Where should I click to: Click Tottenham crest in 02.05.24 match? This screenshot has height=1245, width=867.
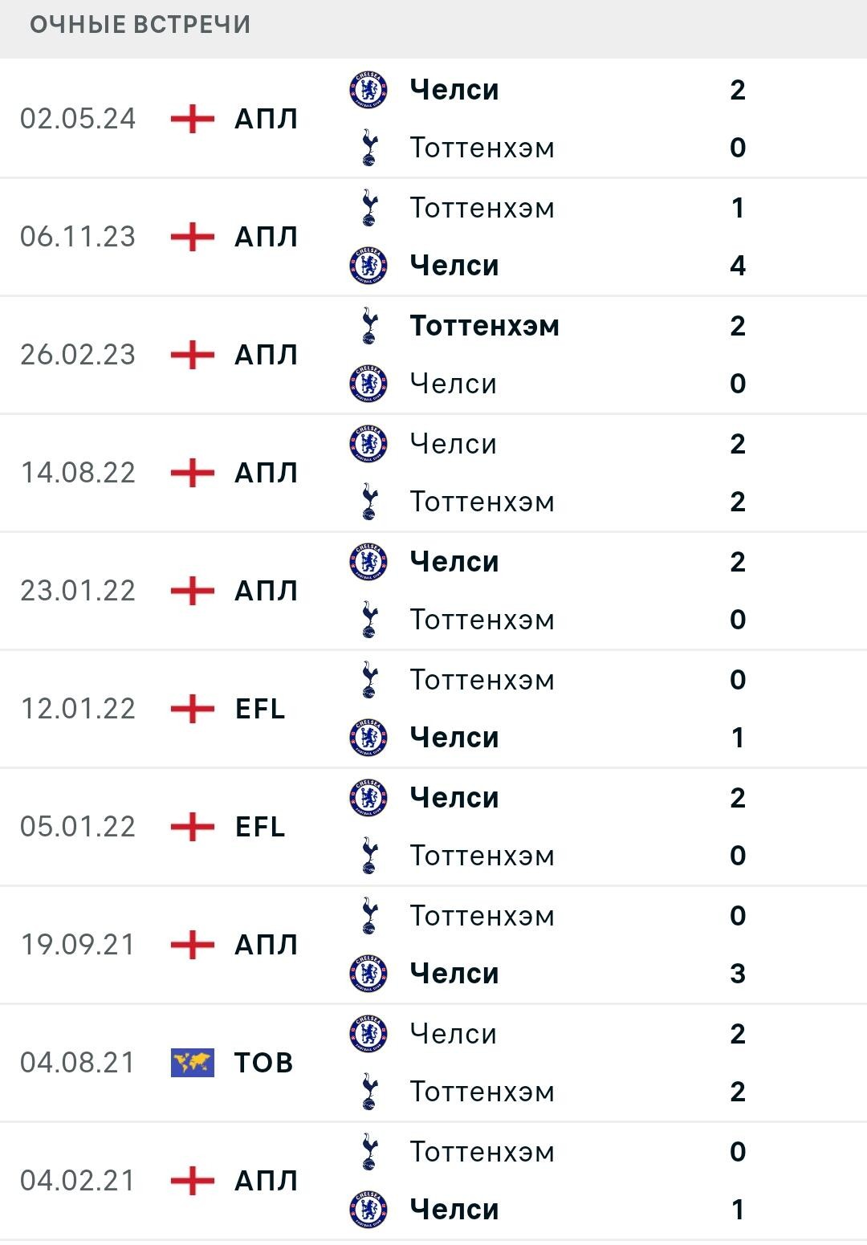[368, 148]
